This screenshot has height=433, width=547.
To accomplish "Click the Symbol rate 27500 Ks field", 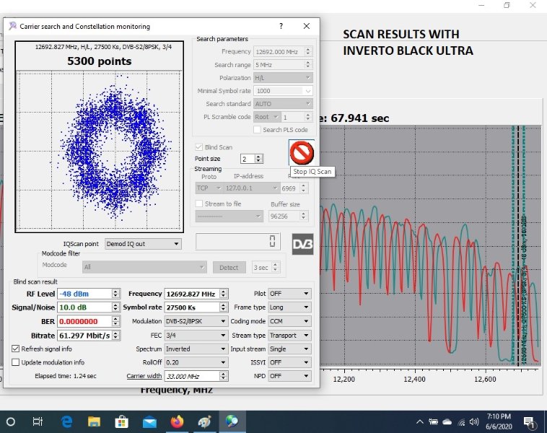I will click(x=191, y=307).
